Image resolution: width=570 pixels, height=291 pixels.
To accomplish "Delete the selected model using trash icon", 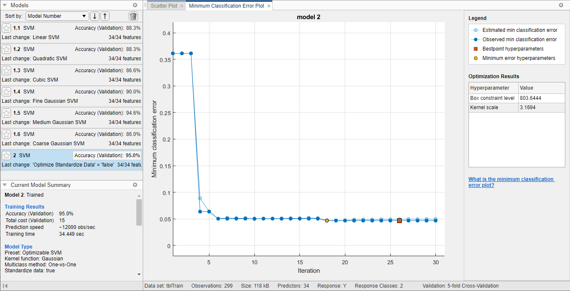I will point(134,16).
